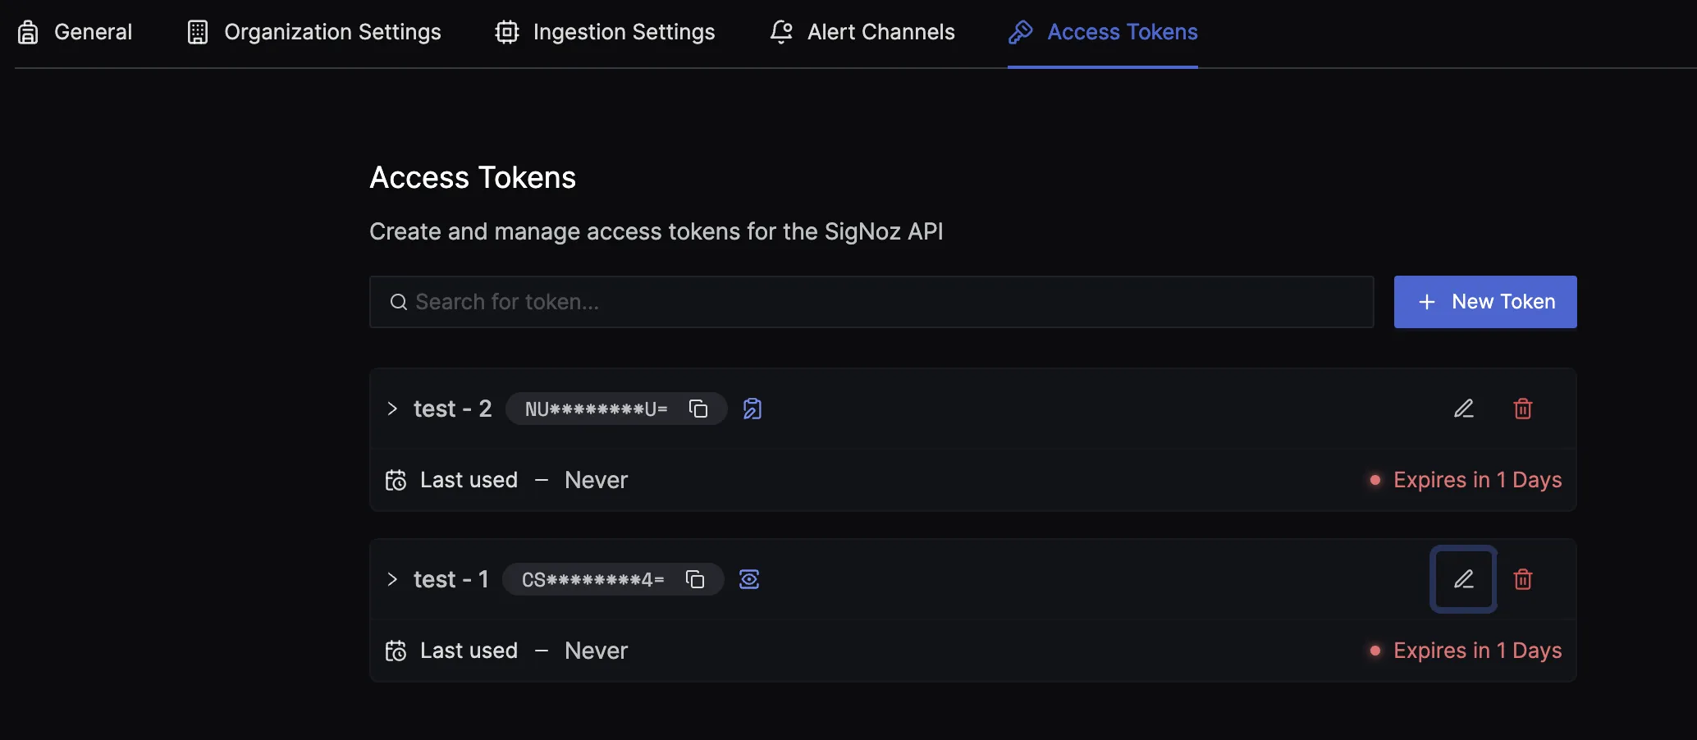Copy the test - 2 token value
Screen dimensions: 1697x740
tap(698, 409)
